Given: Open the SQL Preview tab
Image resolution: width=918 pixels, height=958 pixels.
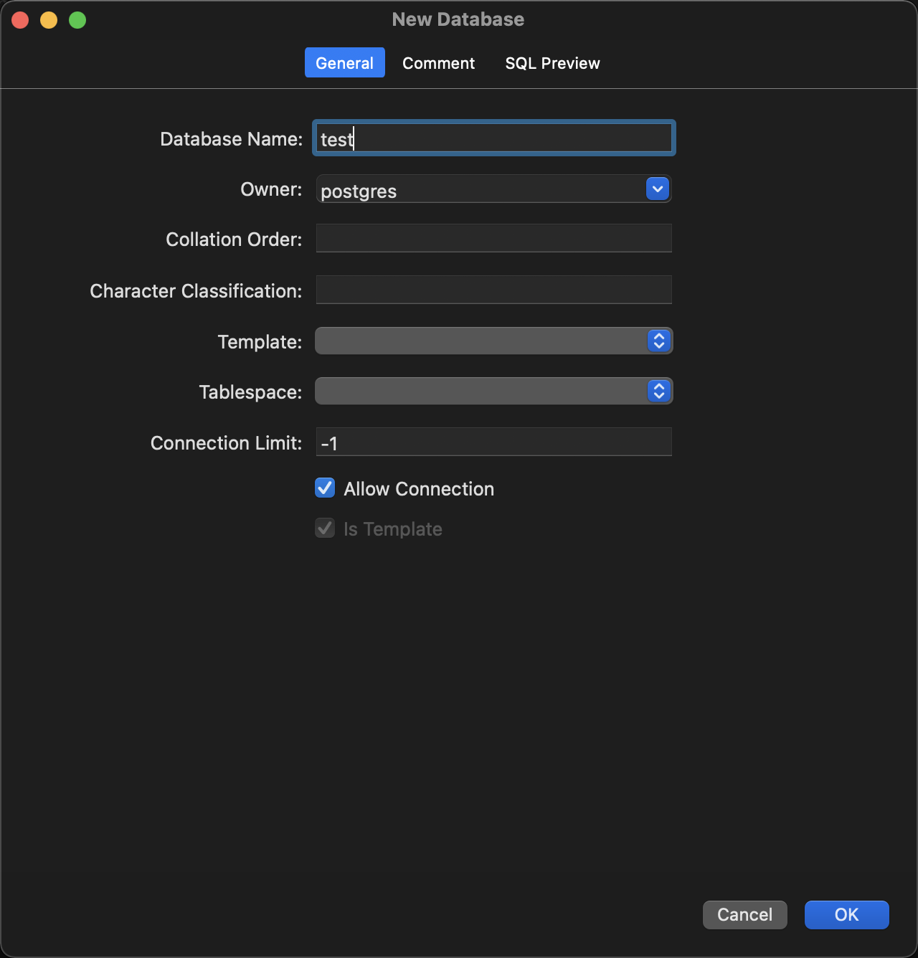Looking at the screenshot, I should click(x=552, y=63).
